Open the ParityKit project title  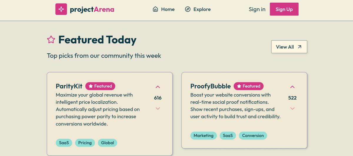(x=69, y=86)
